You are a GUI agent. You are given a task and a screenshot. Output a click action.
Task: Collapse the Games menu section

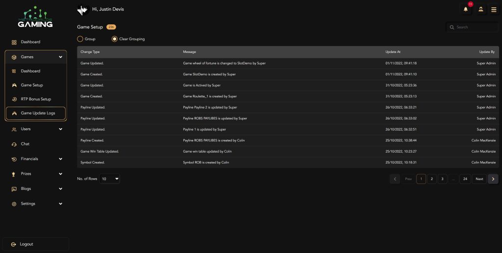60,57
